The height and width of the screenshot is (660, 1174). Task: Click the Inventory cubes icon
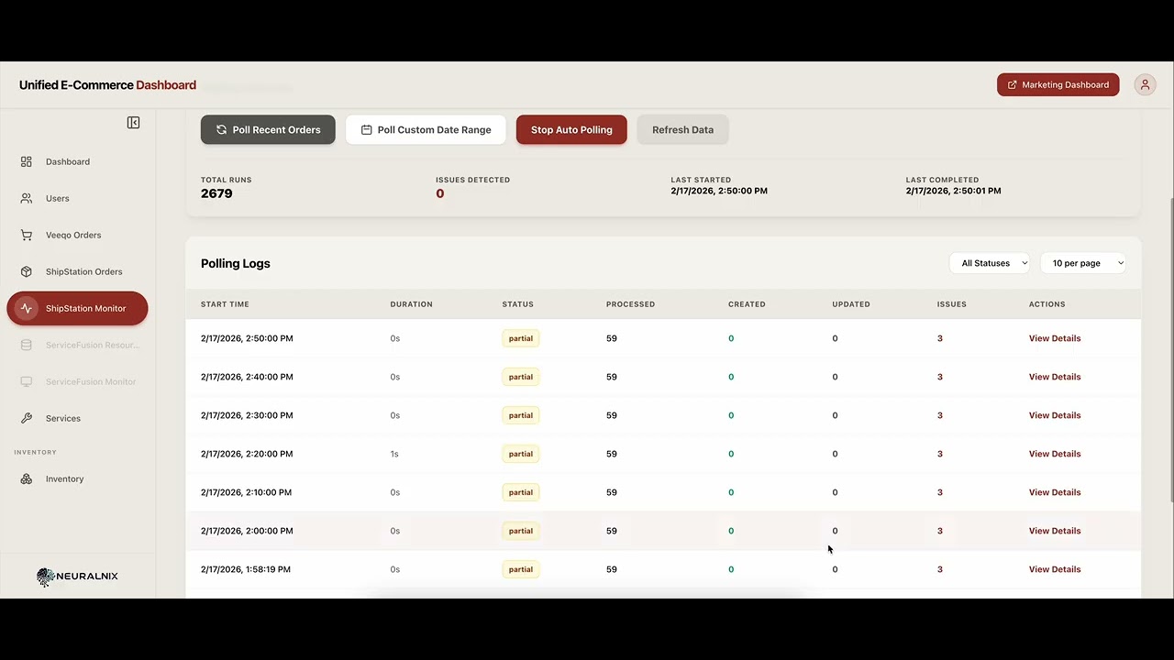click(27, 478)
